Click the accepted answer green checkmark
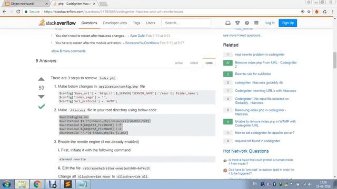The width and height of the screenshot is (337, 189). click(42, 106)
